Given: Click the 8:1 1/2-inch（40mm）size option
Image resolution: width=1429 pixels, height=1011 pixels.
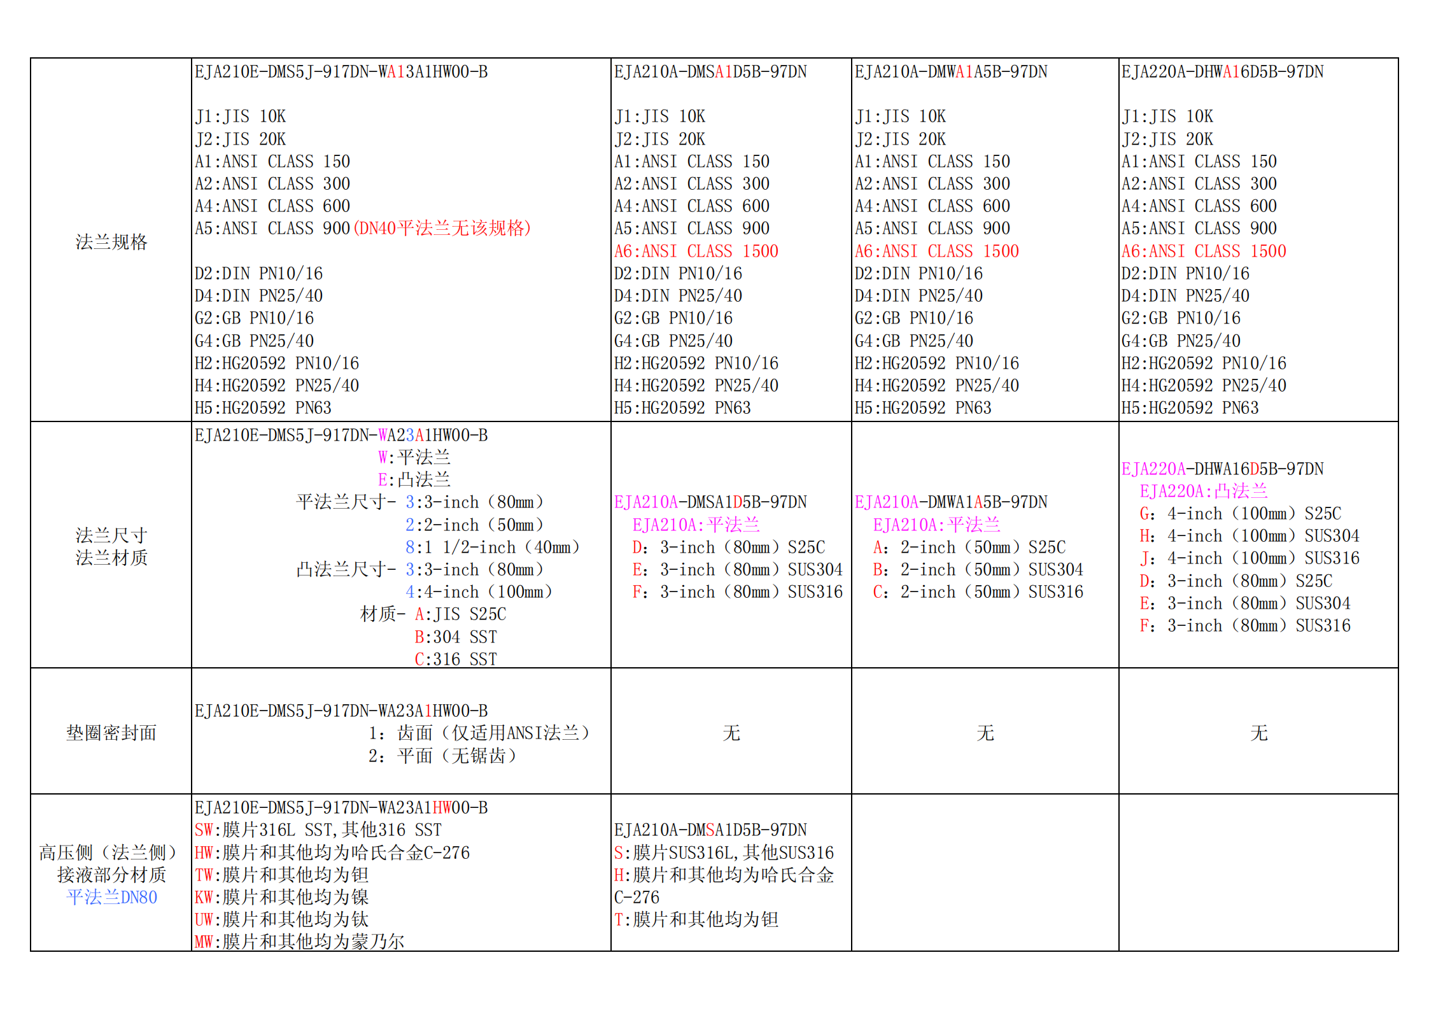Looking at the screenshot, I should [x=492, y=547].
